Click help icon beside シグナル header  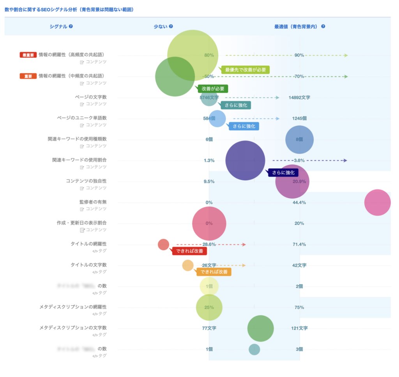coord(71,27)
